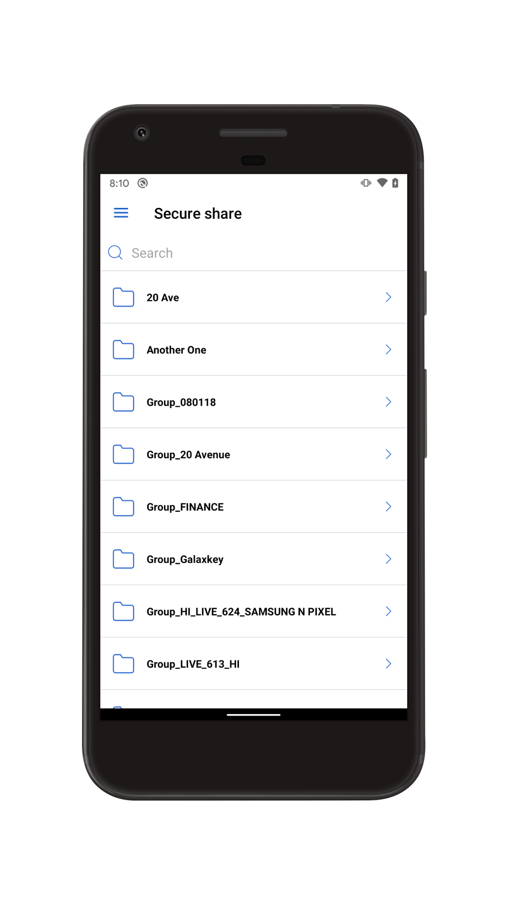Focus the Search input field

[254, 253]
